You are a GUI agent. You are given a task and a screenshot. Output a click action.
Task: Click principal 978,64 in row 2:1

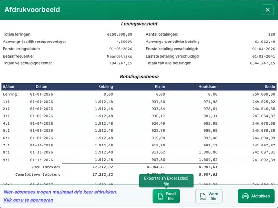(x=210, y=109)
